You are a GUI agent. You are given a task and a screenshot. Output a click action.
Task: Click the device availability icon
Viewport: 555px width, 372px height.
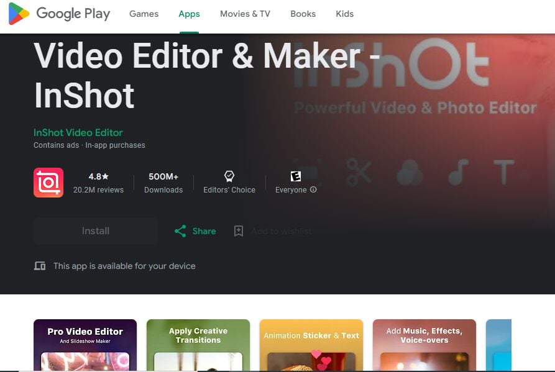[39, 265]
